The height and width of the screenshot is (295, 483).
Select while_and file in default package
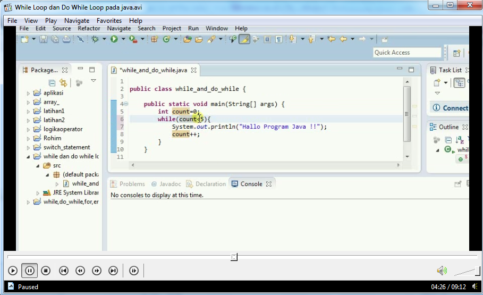(x=86, y=184)
